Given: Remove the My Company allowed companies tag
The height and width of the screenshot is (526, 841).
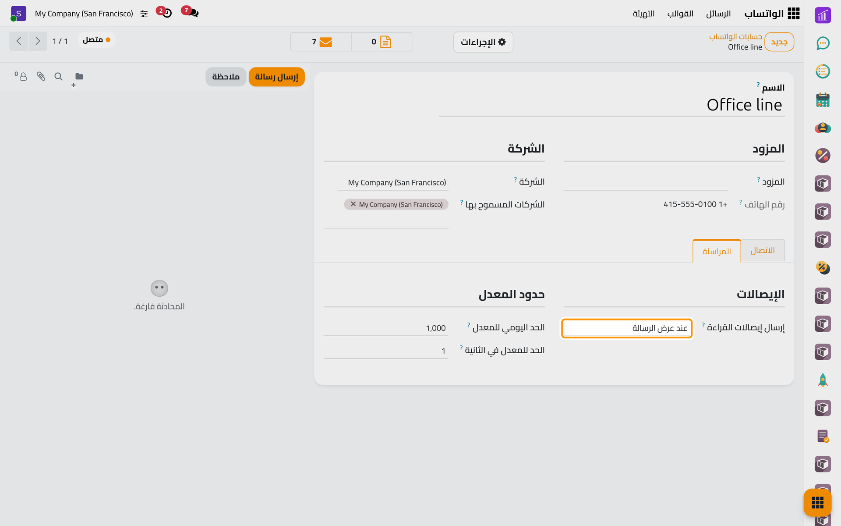Looking at the screenshot, I should 353,204.
